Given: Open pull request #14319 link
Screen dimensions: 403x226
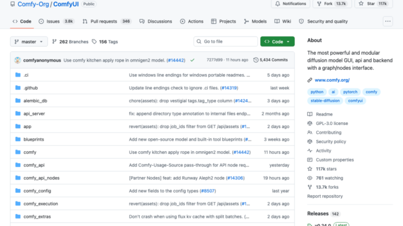Looking at the screenshot, I should 229,88.
